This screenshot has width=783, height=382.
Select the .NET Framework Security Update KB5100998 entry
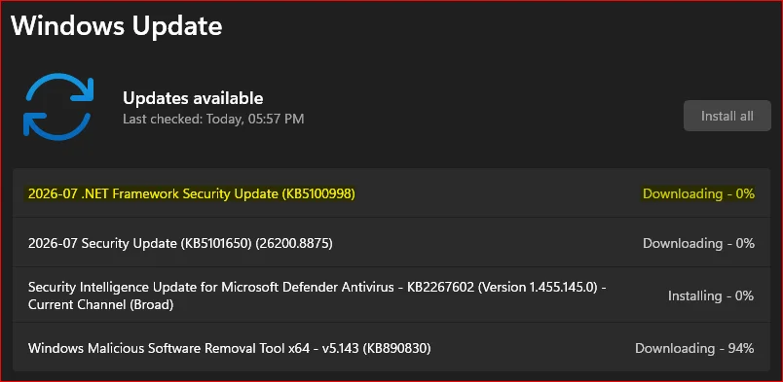[x=391, y=193]
